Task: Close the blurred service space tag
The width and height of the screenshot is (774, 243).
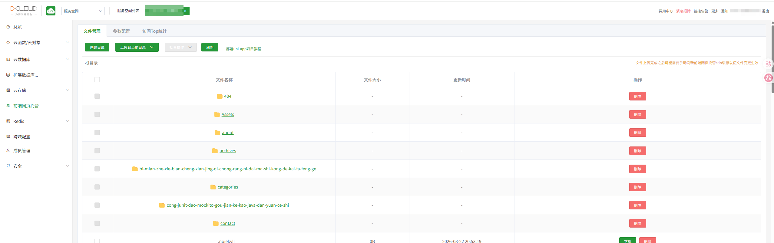Action: click(x=185, y=11)
